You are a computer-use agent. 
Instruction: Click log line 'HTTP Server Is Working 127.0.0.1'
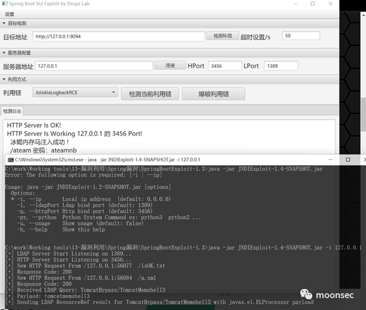[75, 134]
